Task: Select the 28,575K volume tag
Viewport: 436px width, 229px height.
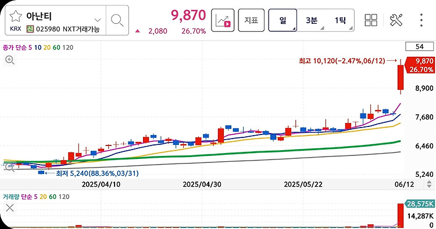Action: point(420,204)
